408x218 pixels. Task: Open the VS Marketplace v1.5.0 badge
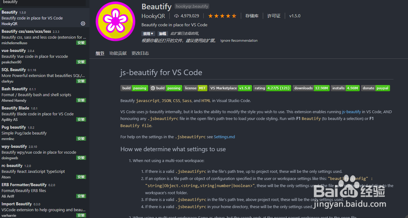pos(230,88)
